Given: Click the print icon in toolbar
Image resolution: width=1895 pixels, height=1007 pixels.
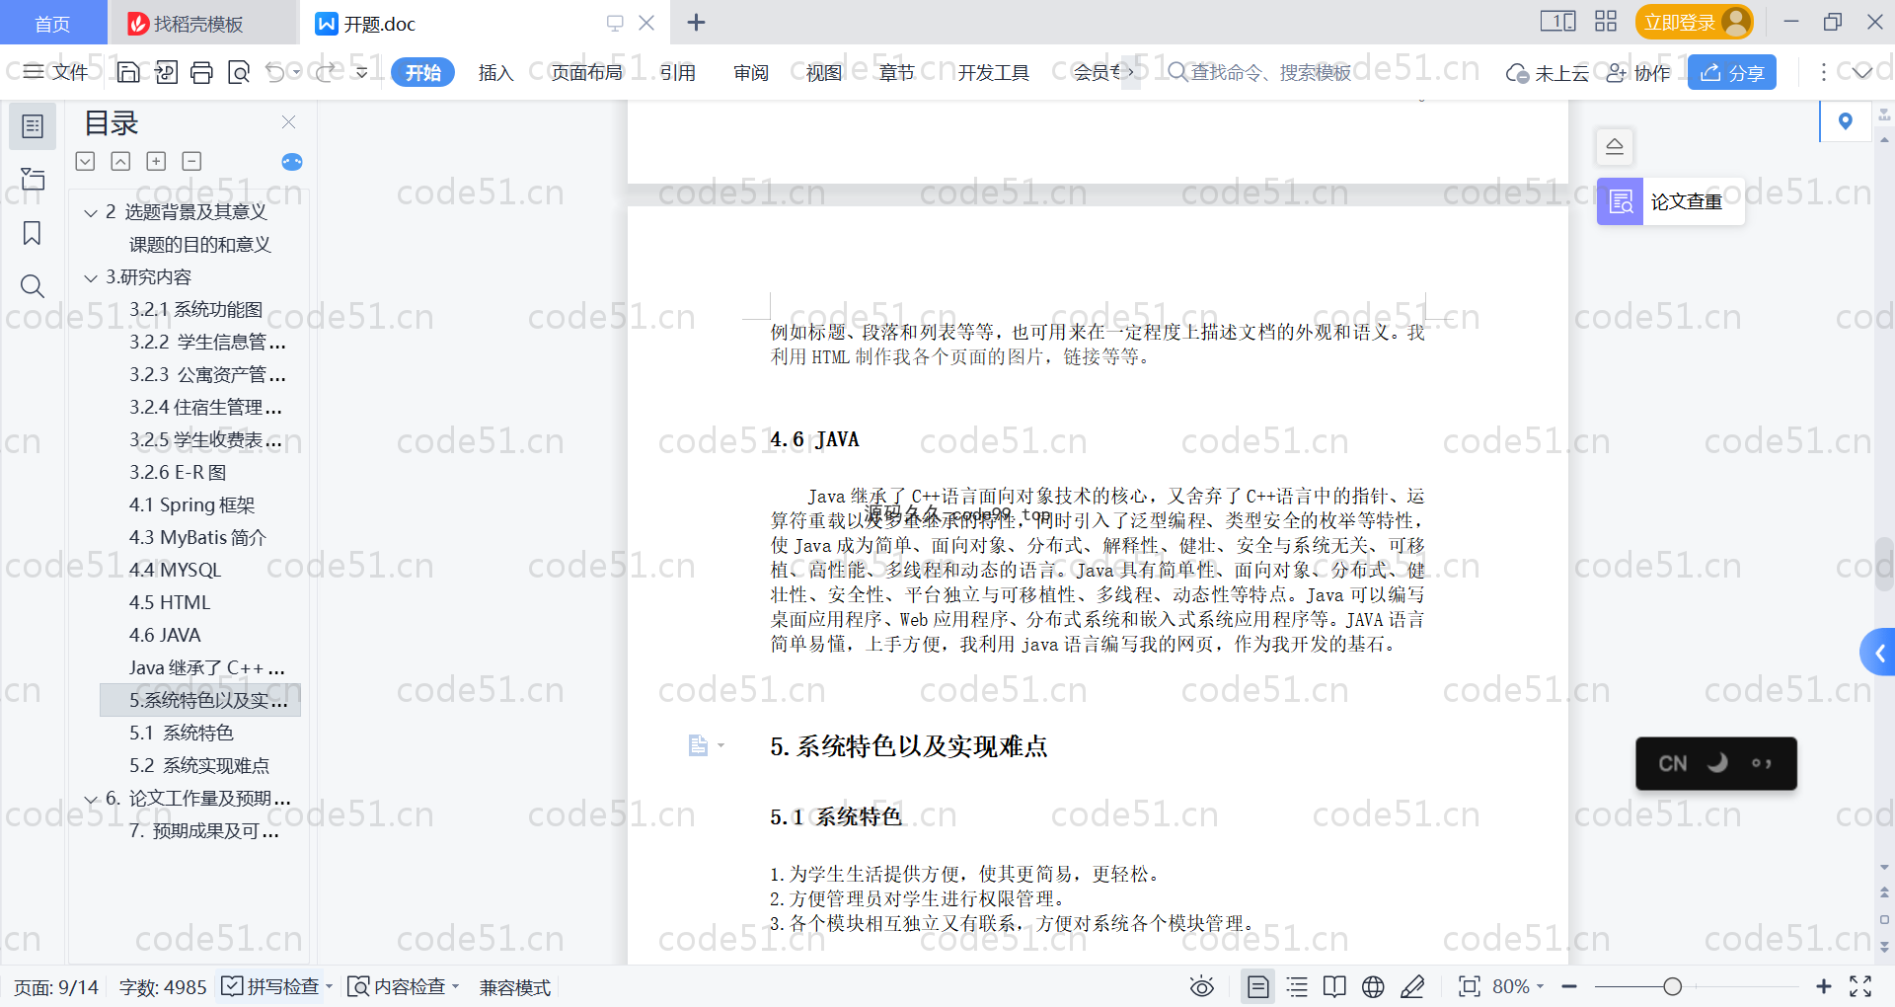Looking at the screenshot, I should [201, 72].
